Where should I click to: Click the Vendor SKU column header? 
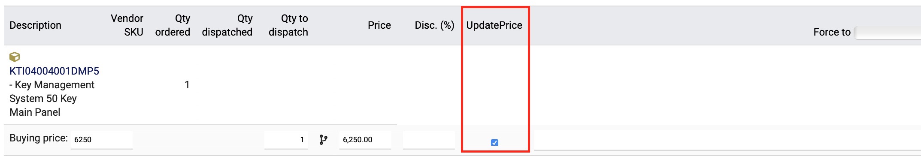[x=127, y=25]
